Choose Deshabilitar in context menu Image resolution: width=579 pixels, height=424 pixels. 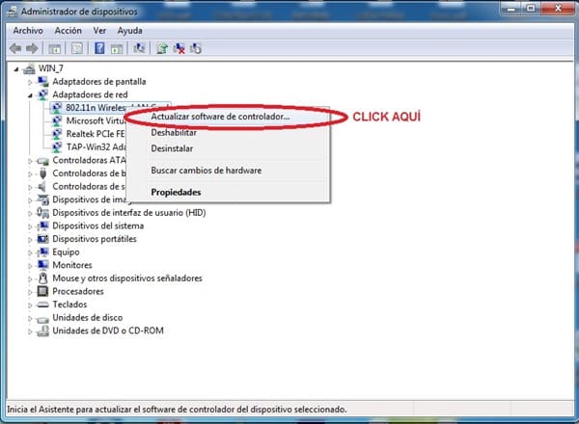pos(228,133)
